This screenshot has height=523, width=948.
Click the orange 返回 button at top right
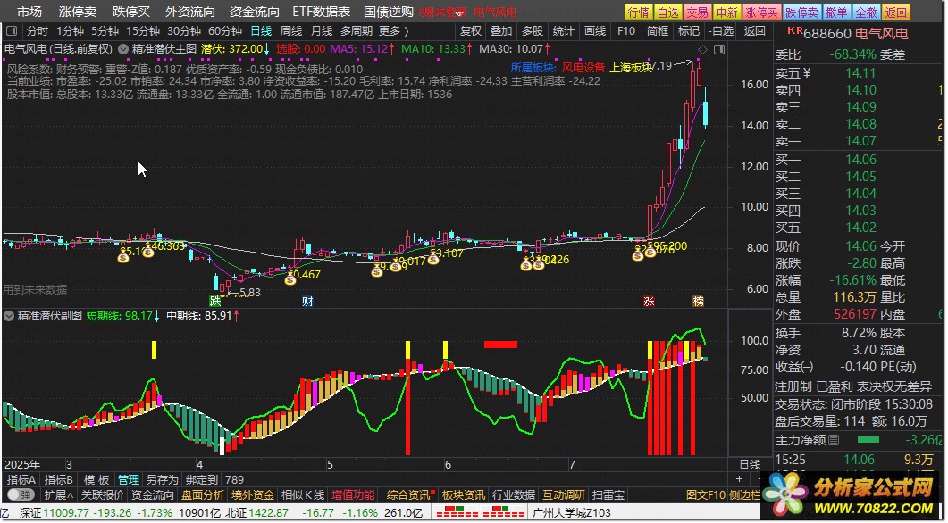click(x=895, y=12)
